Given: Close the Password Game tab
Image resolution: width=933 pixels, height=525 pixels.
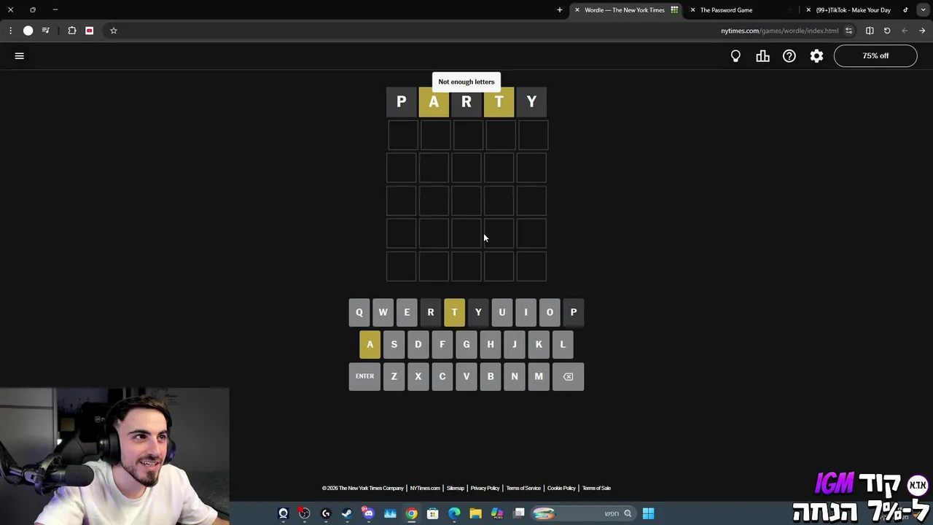Looking at the screenshot, I should pyautogui.click(x=692, y=10).
